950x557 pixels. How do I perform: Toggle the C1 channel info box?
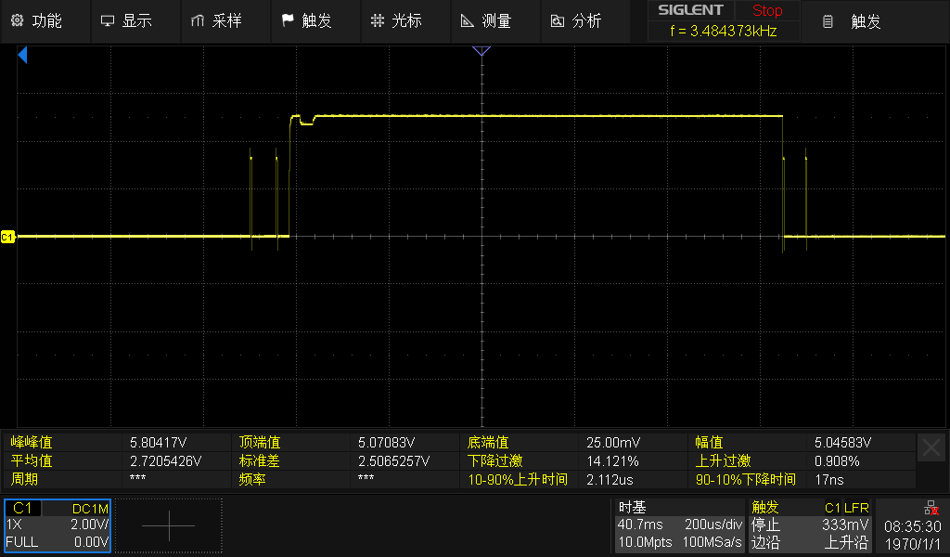57,525
